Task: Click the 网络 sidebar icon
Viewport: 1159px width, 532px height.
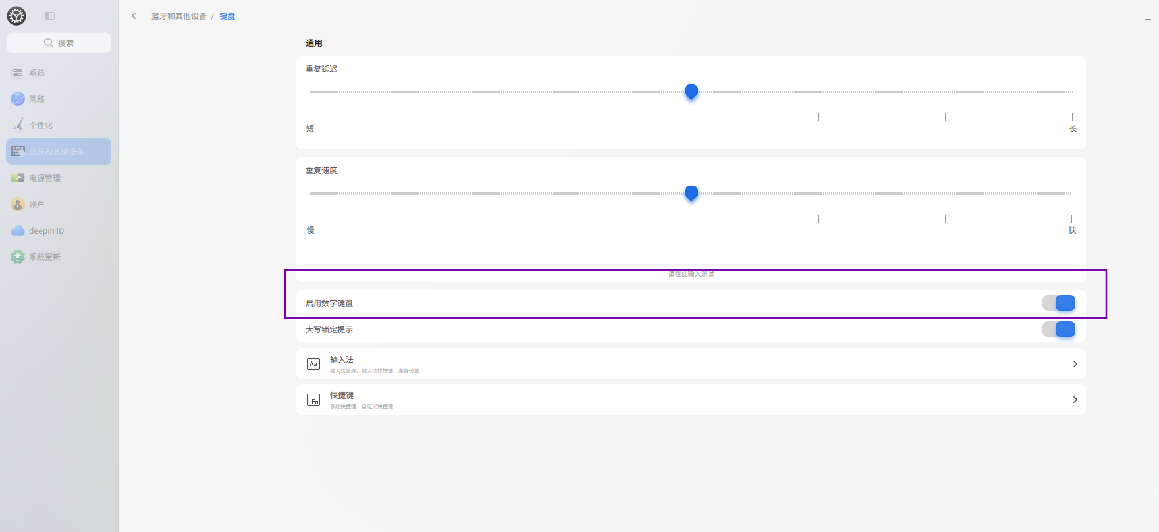Action: [18, 99]
